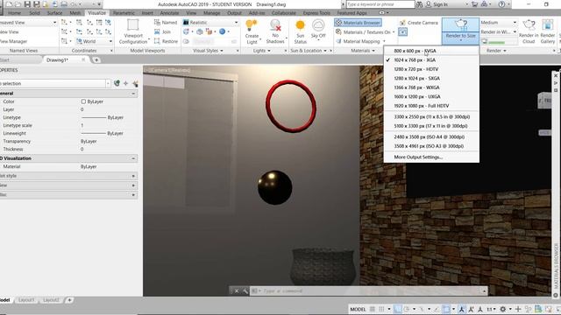This screenshot has width=561, height=315.
Task: Click Sign In
Action: click(x=437, y=4)
